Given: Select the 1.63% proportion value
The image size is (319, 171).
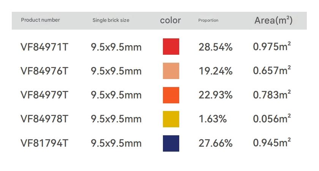Looking at the screenshot, I should (212, 119).
